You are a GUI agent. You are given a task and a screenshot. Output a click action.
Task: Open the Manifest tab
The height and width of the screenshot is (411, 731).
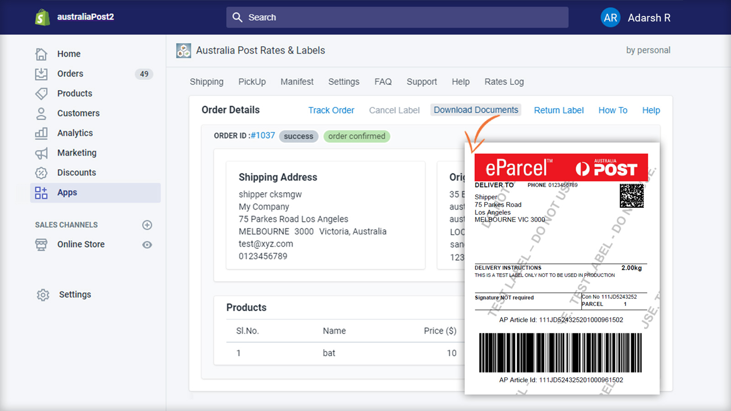[x=297, y=82]
